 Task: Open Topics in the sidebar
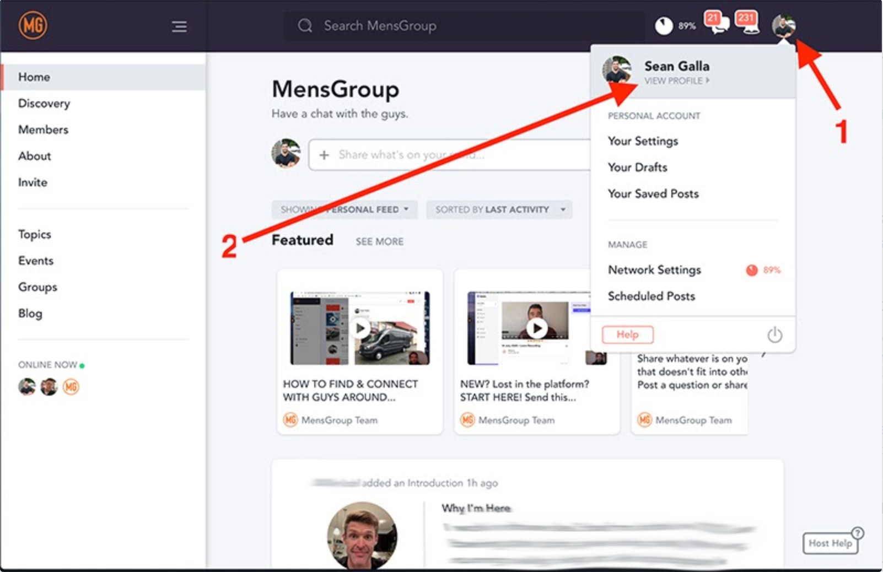point(34,235)
